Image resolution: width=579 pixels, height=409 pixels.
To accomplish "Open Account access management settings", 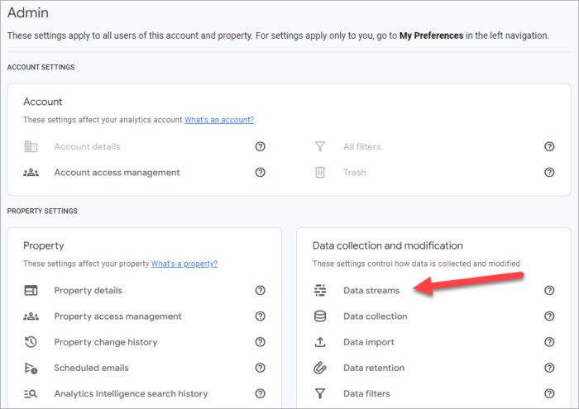I will coord(117,173).
